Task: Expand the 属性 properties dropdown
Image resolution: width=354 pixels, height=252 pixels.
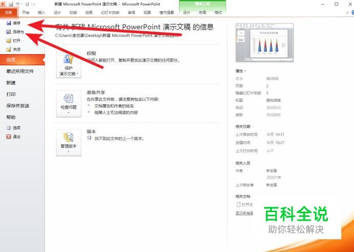Action: point(240,71)
